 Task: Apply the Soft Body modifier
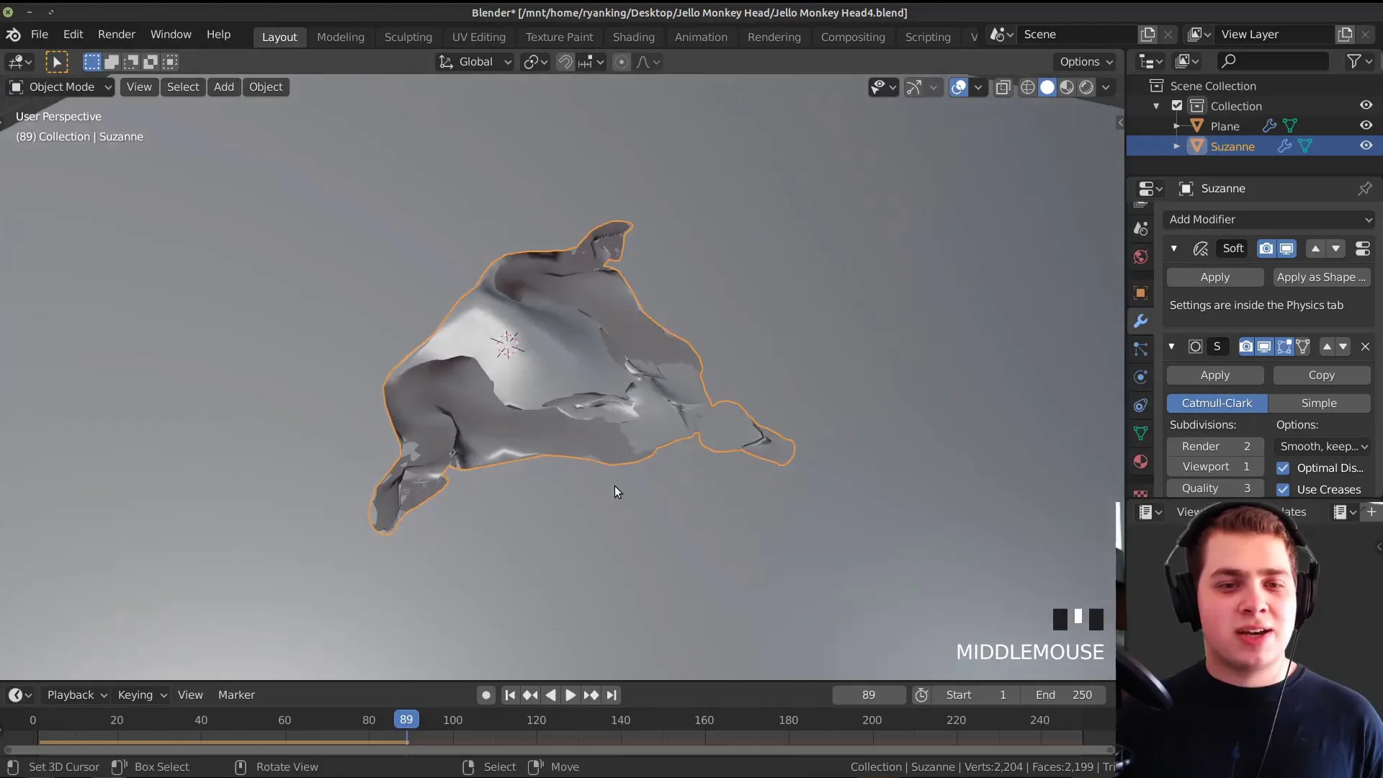click(1215, 277)
